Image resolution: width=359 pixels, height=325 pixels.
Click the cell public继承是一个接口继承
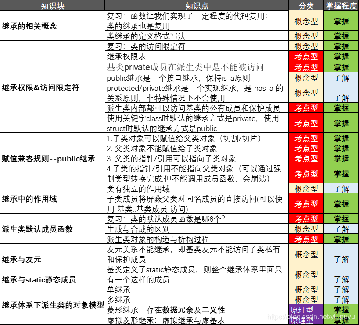(197, 77)
